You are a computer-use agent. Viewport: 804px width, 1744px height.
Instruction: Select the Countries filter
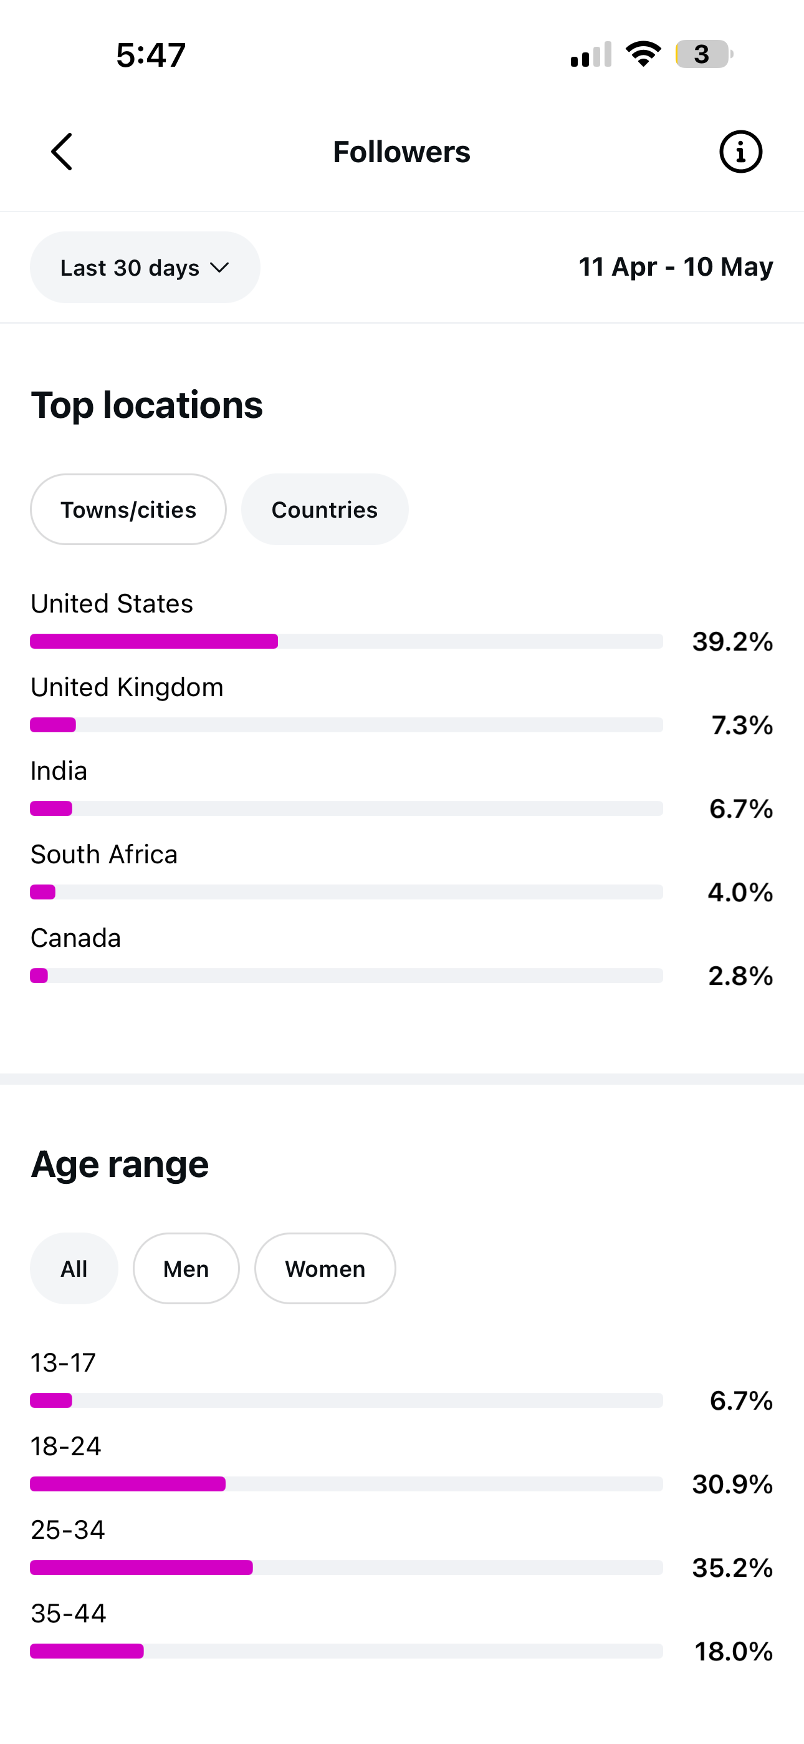tap(325, 509)
